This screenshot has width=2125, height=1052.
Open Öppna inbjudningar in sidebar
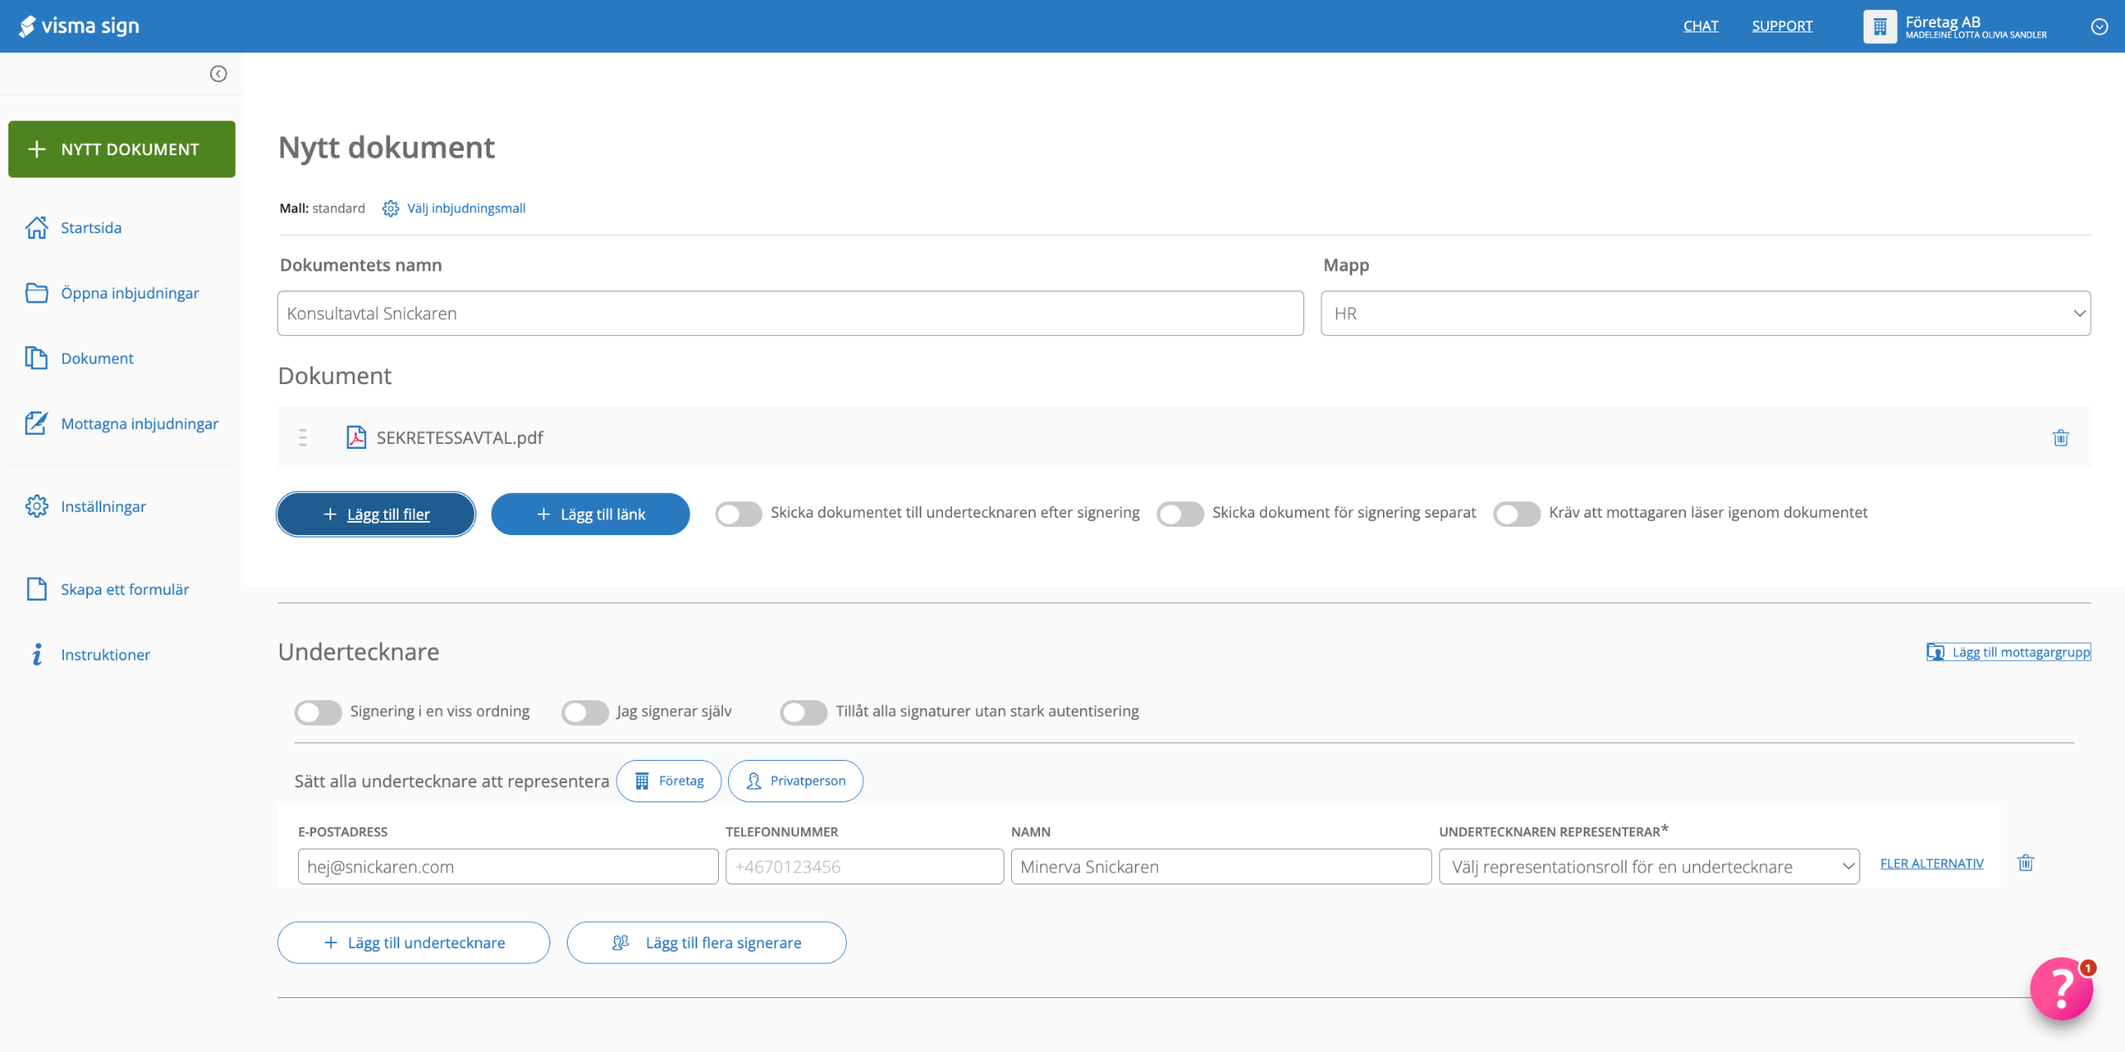[x=129, y=293]
